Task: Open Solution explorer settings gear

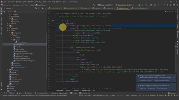Action: [43, 8]
